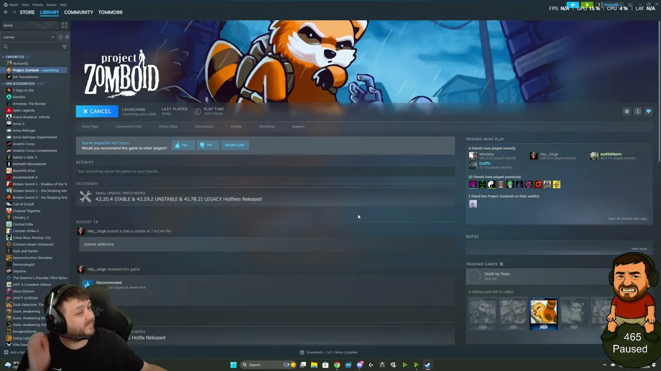
Task: Open the TOMMO86 profile section
Action: coord(111,12)
